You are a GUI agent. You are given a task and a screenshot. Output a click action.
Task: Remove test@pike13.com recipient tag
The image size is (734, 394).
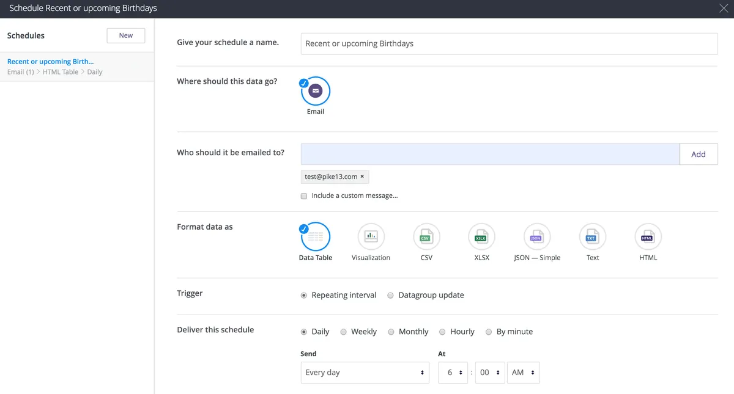click(362, 177)
